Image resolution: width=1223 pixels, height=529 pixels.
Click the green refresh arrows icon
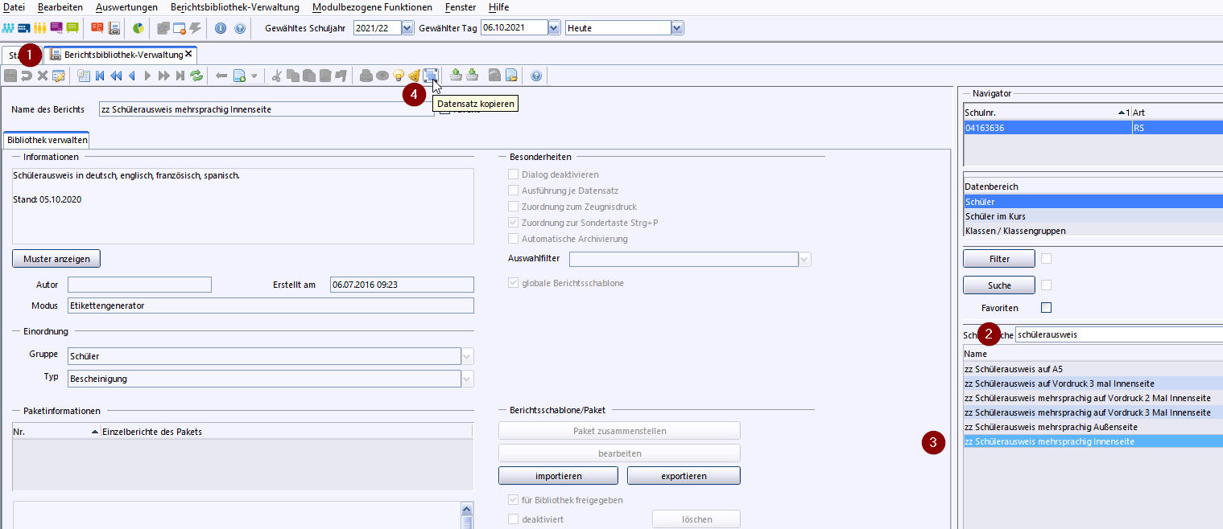pos(196,76)
